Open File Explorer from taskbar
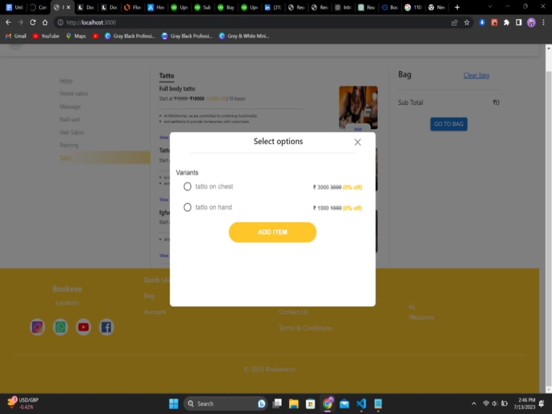 coord(294,404)
